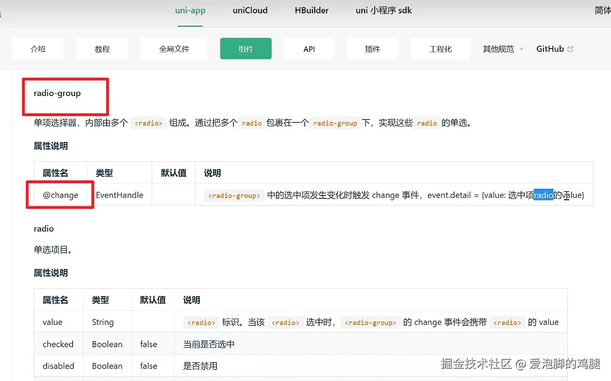
Task: Open the uni 小程序 sdk tab
Action: click(x=384, y=10)
